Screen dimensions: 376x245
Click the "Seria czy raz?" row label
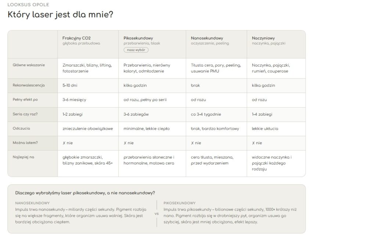25,114
